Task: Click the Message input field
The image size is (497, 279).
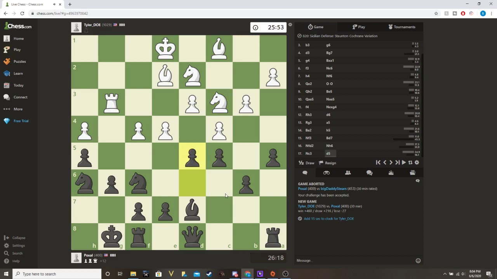Action: coord(354,260)
